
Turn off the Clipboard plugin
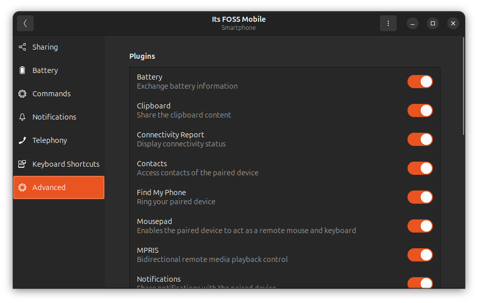click(x=420, y=110)
